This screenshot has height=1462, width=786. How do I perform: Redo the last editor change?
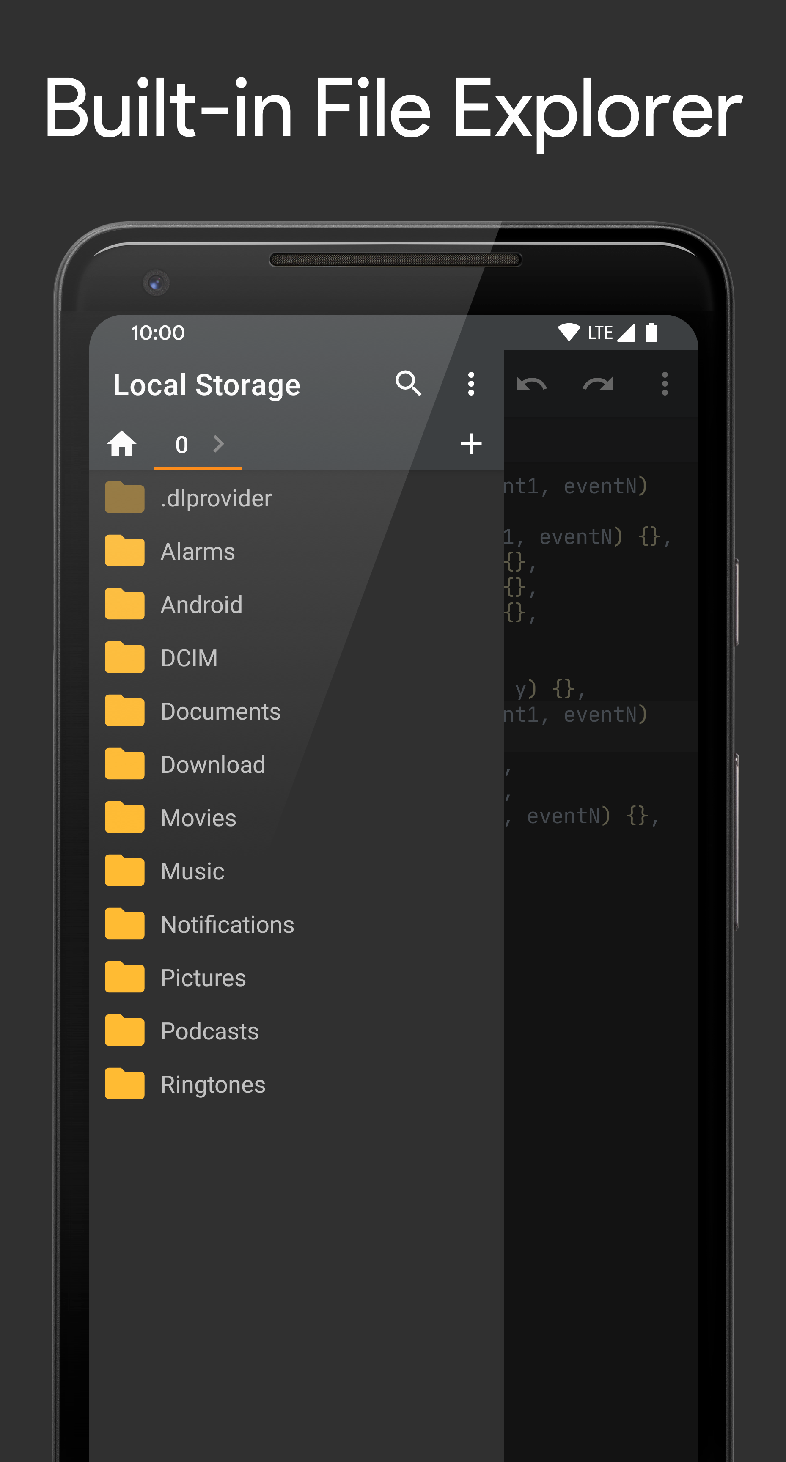598,384
